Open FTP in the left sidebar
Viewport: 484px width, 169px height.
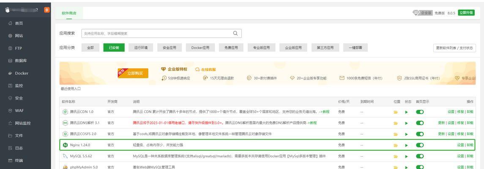point(18,49)
